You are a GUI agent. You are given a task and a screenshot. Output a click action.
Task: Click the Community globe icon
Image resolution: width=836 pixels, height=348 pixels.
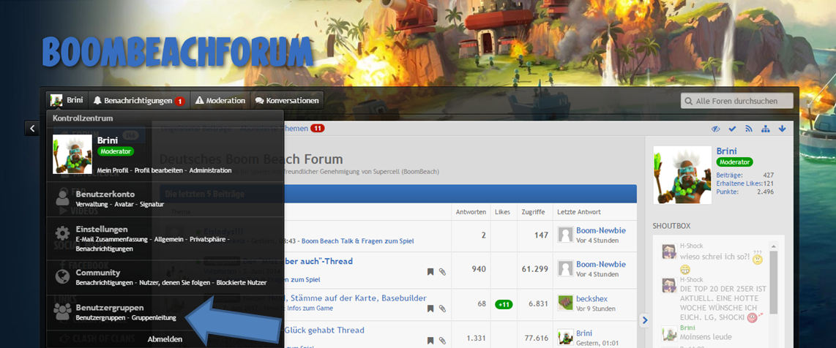[x=63, y=276]
